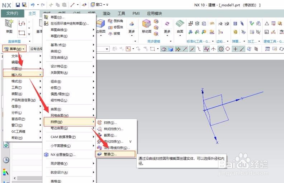The height and width of the screenshot is (183, 284).
Task: Expand the 曲面(R) submenu
Action: tap(69, 109)
